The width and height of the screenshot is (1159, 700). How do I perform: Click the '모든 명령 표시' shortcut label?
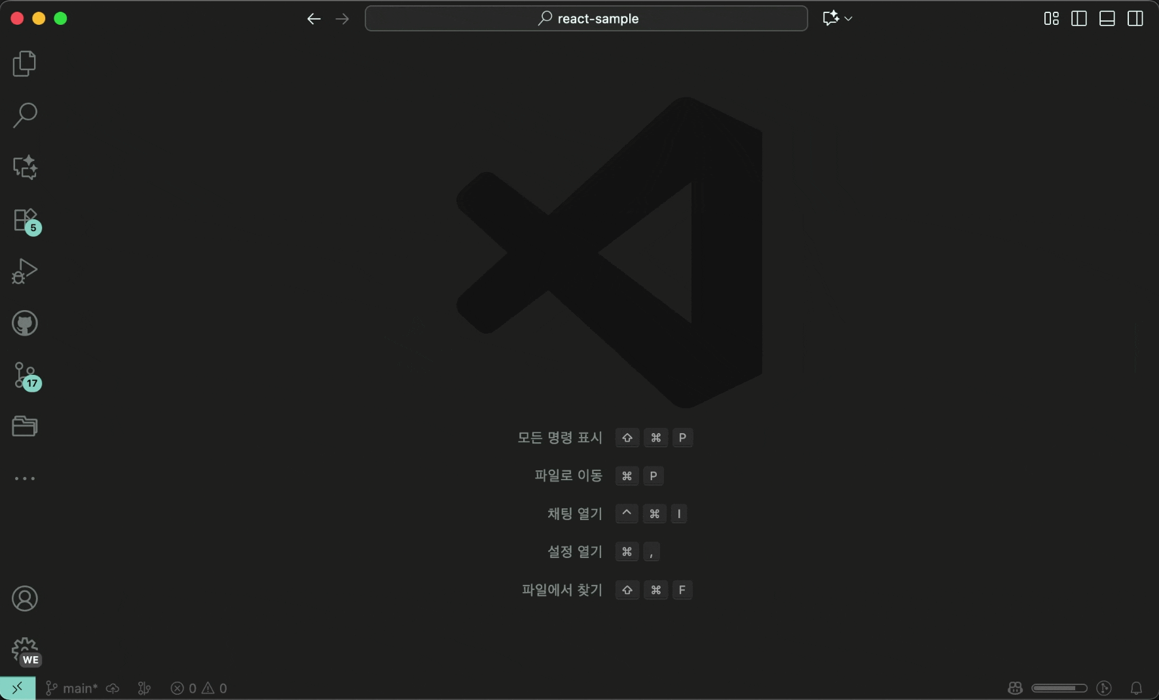[x=560, y=438]
